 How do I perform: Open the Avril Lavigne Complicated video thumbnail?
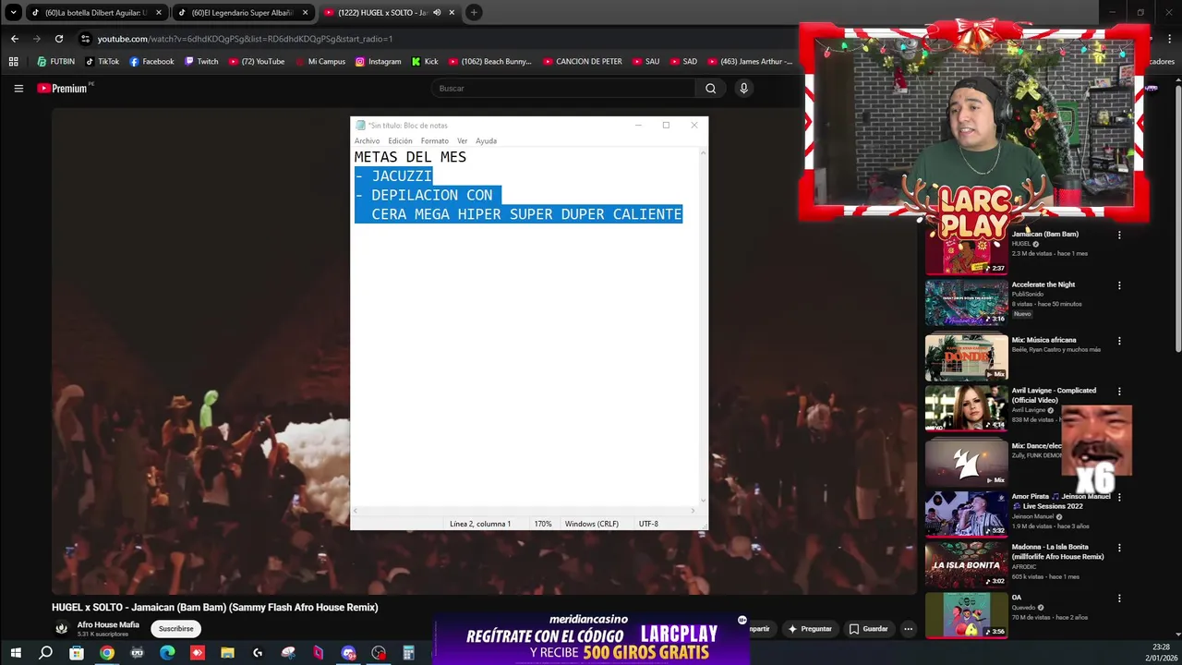(967, 408)
